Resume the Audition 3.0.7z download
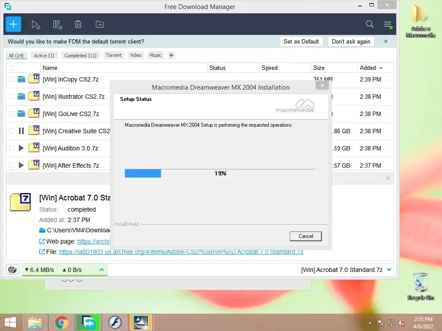Viewport: 442px width, 331px height. pyautogui.click(x=21, y=148)
